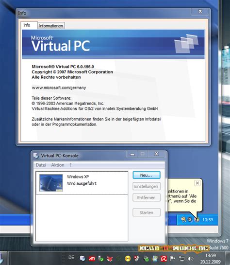Click the red X checklist tray icon
The height and width of the screenshot is (265, 230).
[137, 258]
